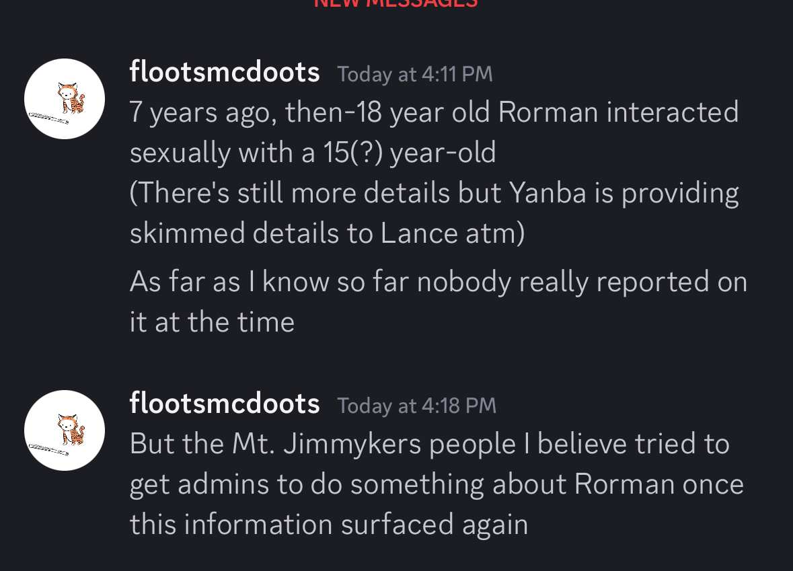Click flootsmcdoots username on the 4:18 PM message
793x571 pixels.
[225, 403]
